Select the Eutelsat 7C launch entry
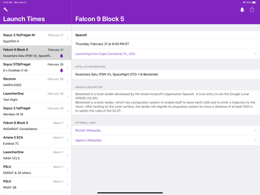260x195 pixels. [x=36, y=140]
